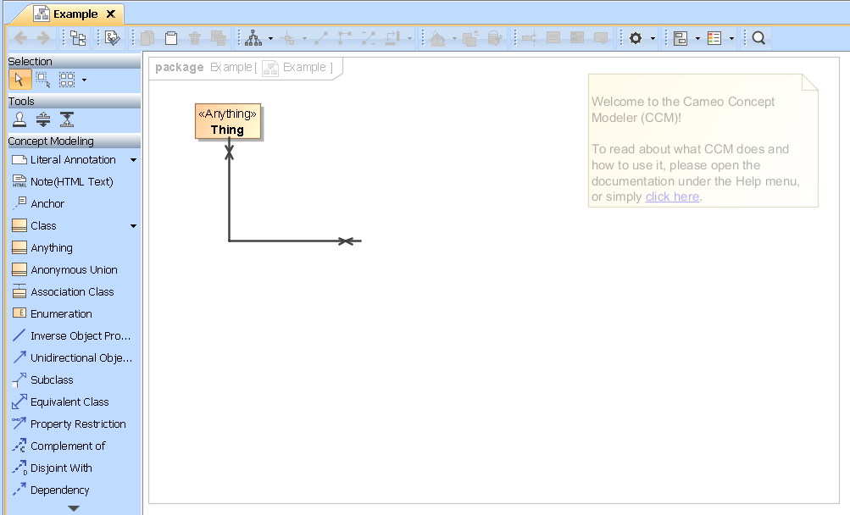This screenshot has height=515, width=850.
Task: Expand the Class dropdown arrow
Action: point(133,226)
